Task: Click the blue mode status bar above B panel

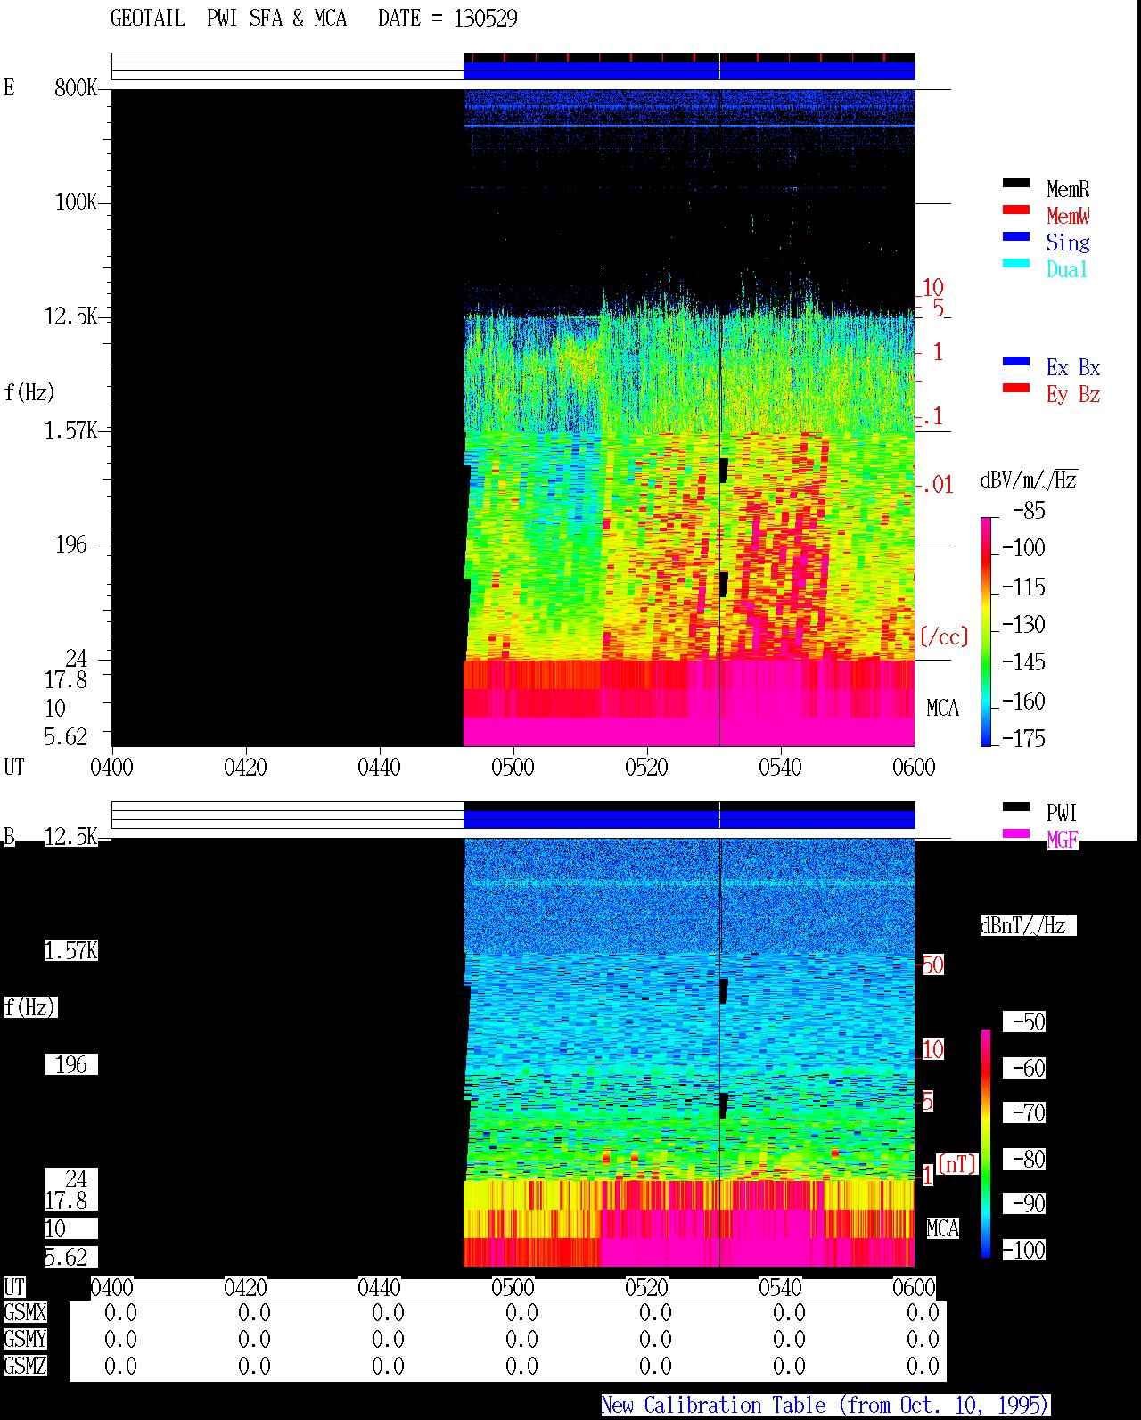Action: [x=689, y=819]
